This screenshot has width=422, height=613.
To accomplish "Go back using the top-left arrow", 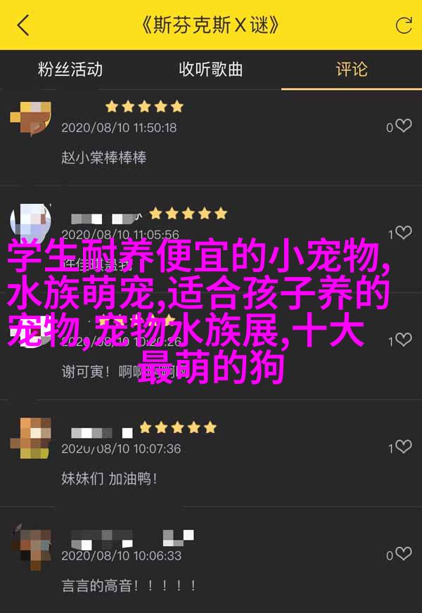I will [23, 25].
